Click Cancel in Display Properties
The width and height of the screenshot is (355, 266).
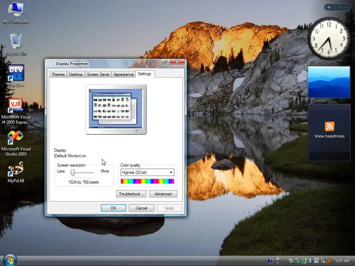(141, 208)
